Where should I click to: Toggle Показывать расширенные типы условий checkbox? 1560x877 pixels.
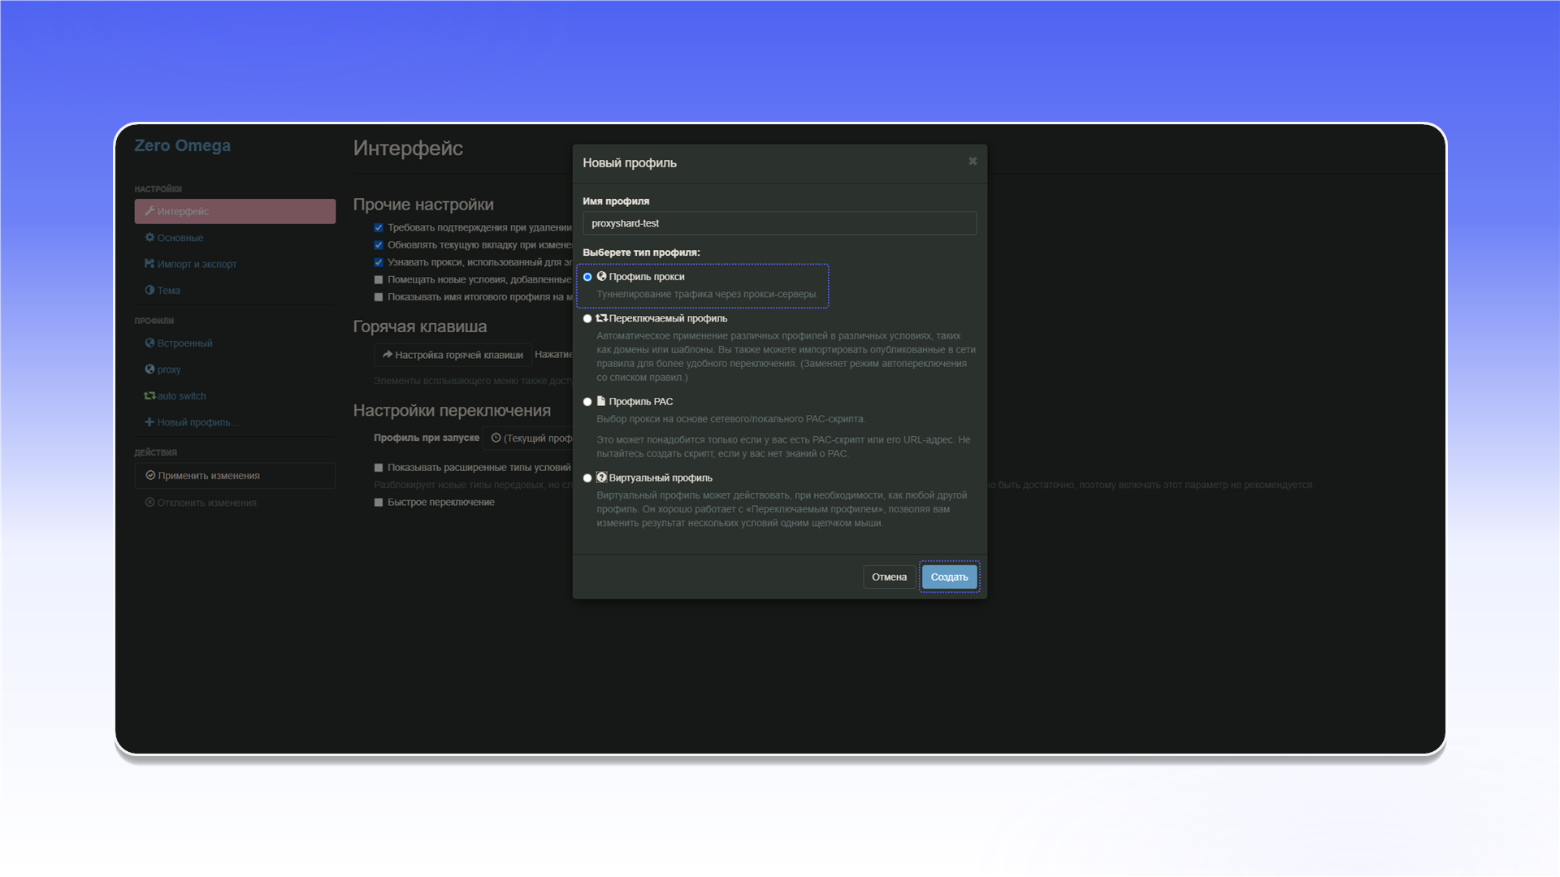[379, 468]
